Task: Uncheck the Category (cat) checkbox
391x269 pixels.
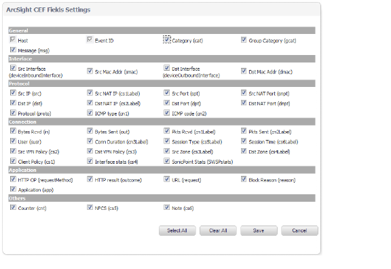Action: click(x=166, y=39)
